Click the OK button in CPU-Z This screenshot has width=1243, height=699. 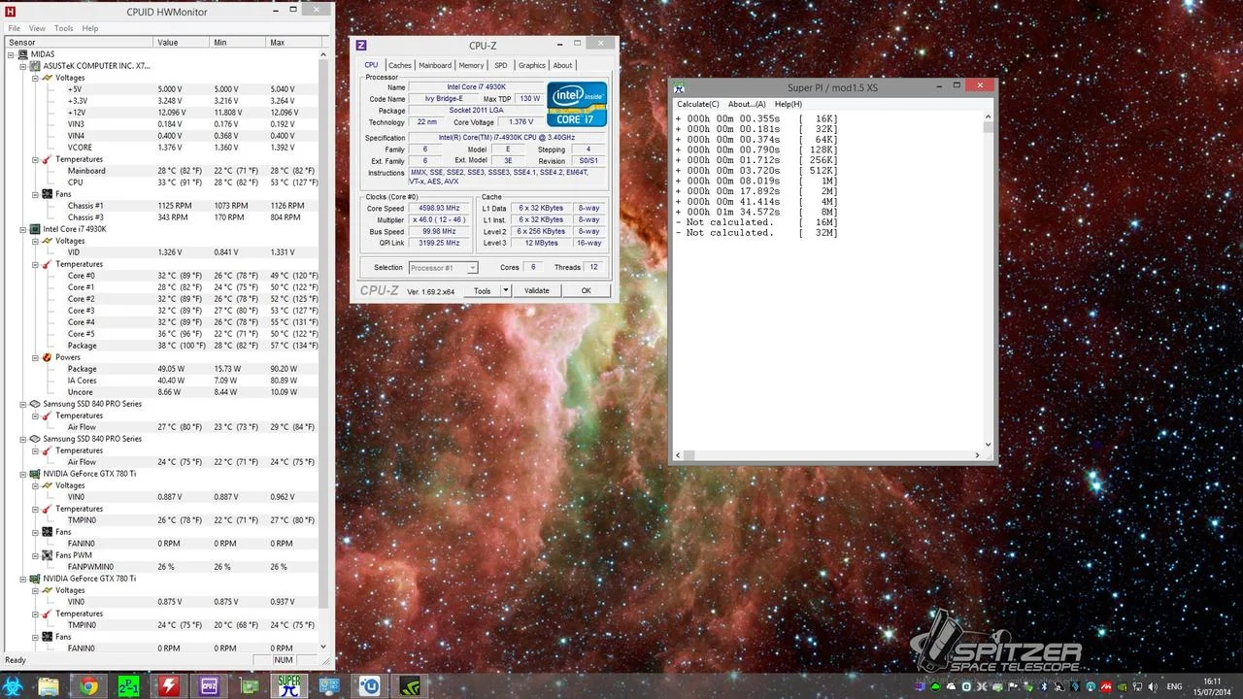coord(587,290)
